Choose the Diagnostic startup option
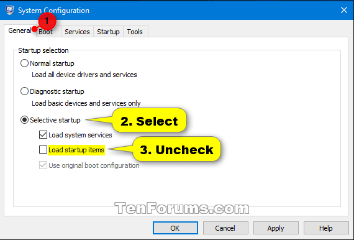 (24, 91)
